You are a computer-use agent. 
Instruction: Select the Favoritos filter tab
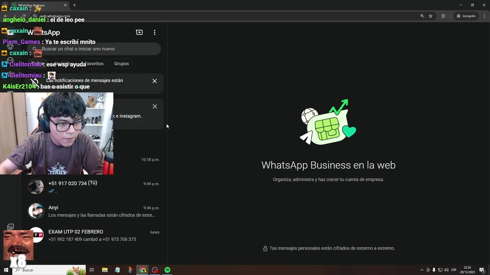[x=94, y=64]
